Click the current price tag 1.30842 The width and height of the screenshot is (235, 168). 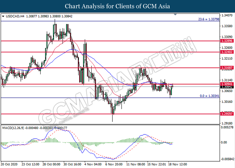(227, 87)
